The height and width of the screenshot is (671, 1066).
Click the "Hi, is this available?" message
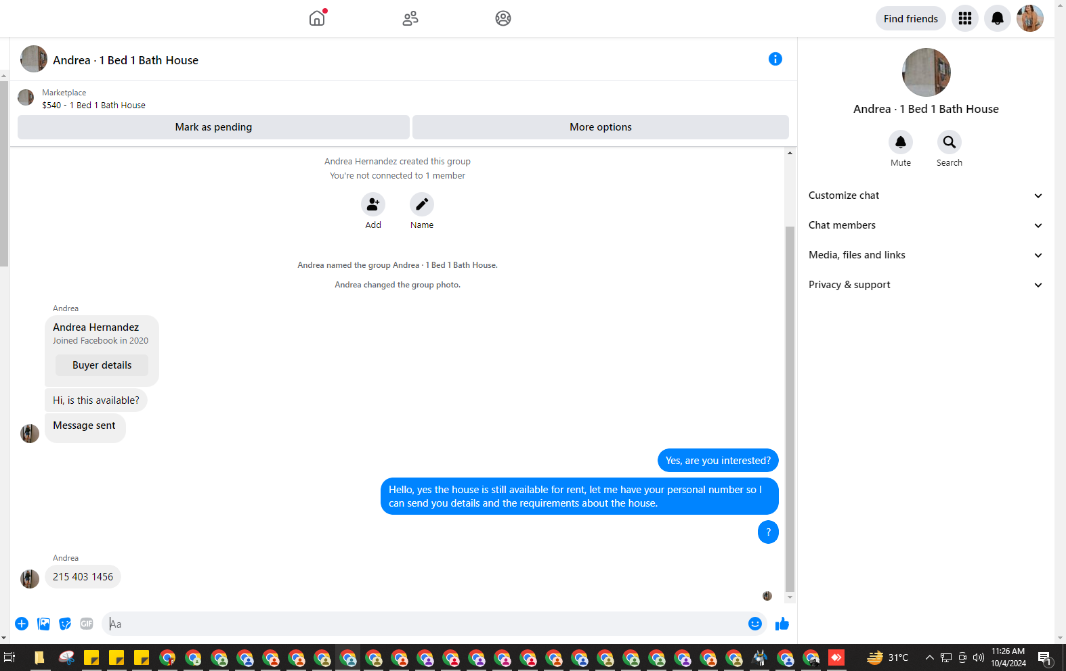point(96,400)
